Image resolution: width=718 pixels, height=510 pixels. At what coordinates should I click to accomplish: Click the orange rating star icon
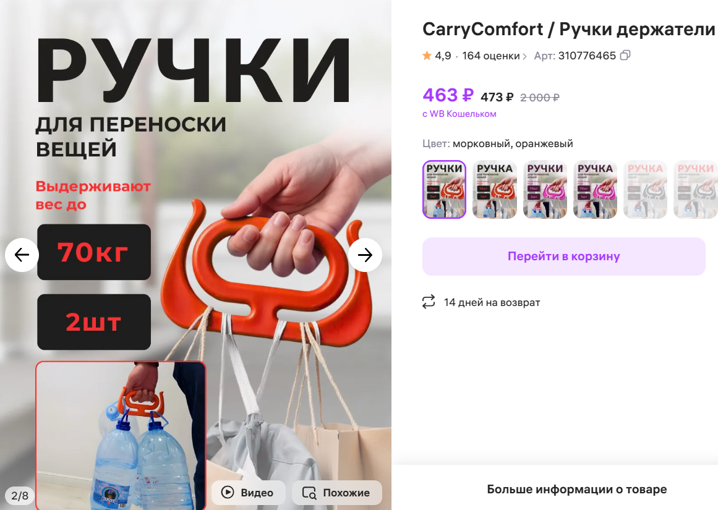click(427, 56)
